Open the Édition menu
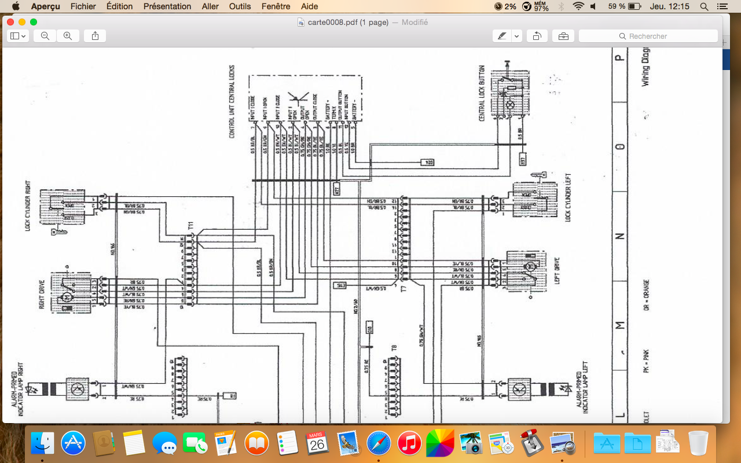The image size is (741, 463). coord(120,6)
